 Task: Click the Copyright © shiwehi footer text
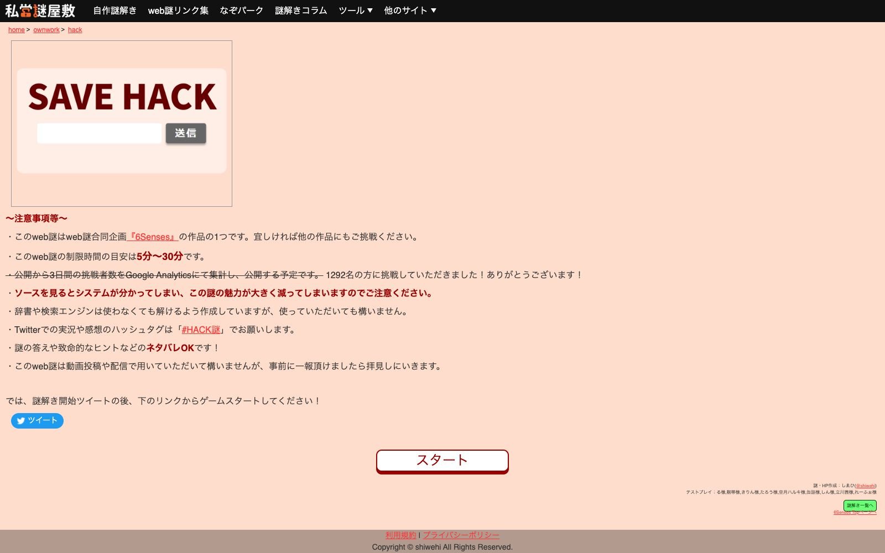pyautogui.click(x=442, y=547)
